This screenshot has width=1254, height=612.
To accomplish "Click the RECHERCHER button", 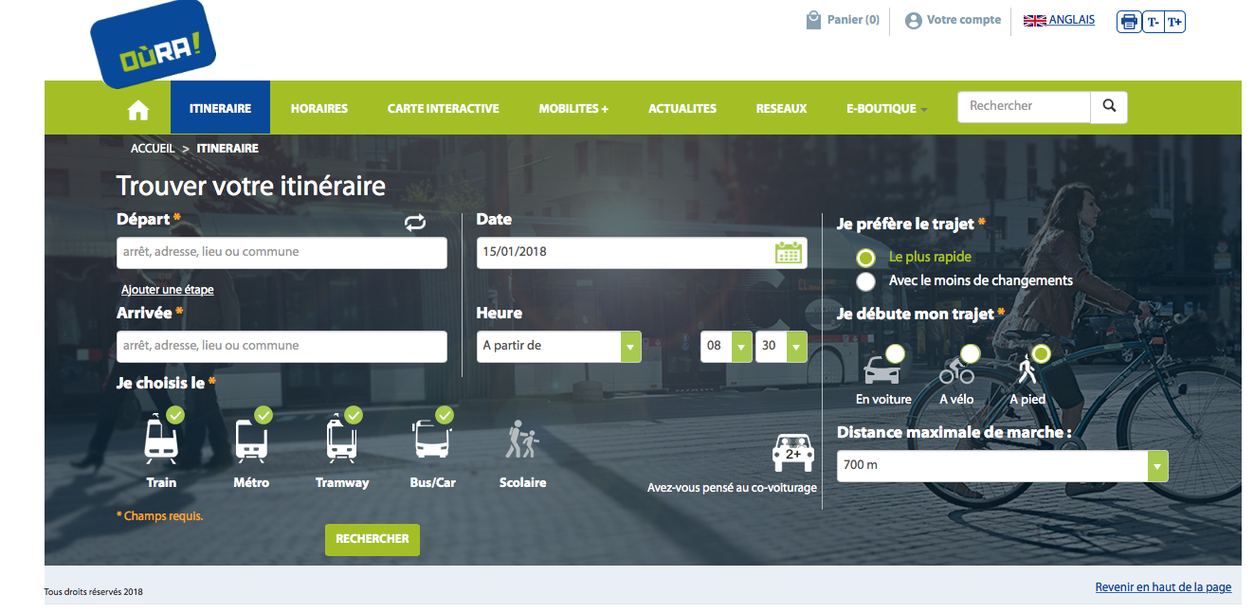I will (373, 539).
